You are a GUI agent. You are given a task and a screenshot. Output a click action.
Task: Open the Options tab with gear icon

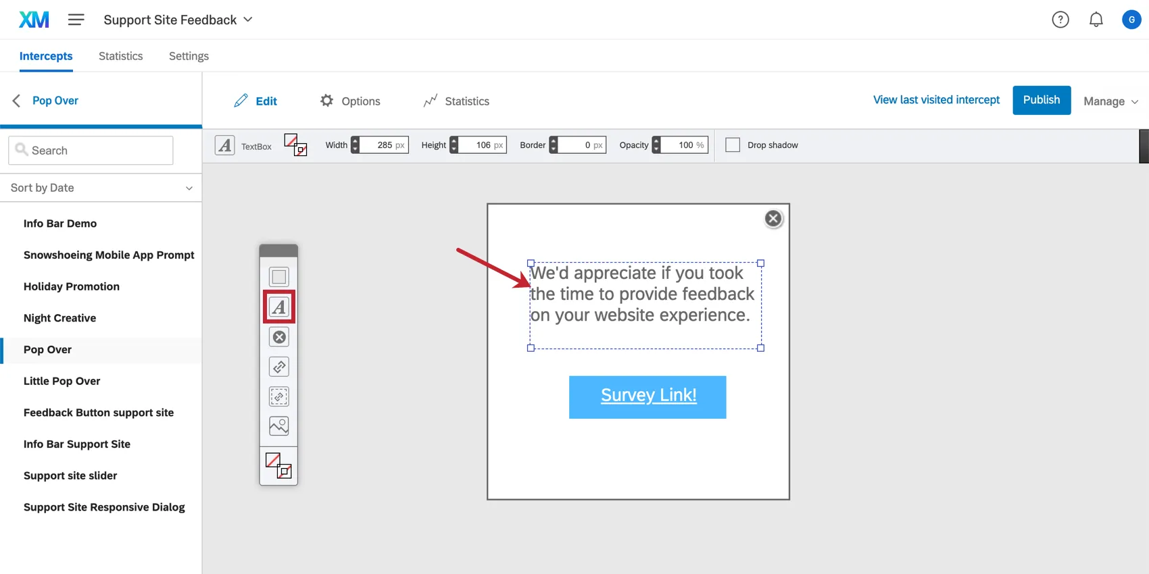click(x=350, y=101)
